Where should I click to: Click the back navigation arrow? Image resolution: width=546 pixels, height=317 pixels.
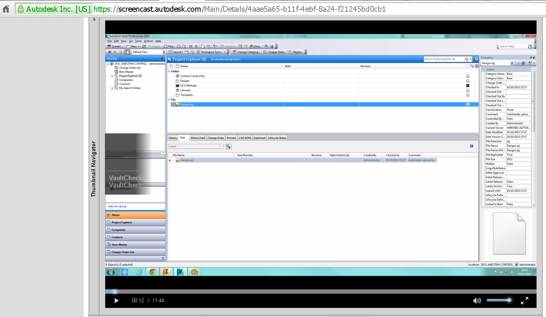[x=110, y=52]
